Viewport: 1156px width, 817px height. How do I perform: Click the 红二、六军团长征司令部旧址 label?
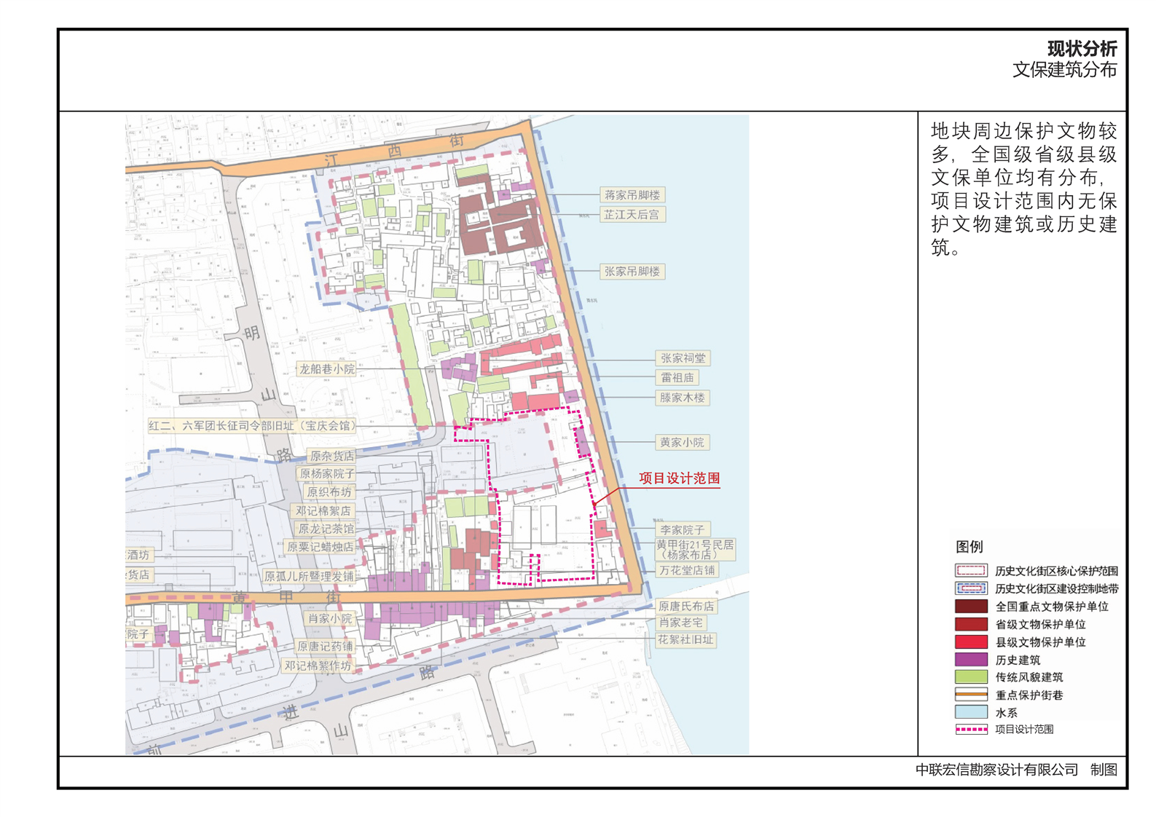(x=252, y=426)
